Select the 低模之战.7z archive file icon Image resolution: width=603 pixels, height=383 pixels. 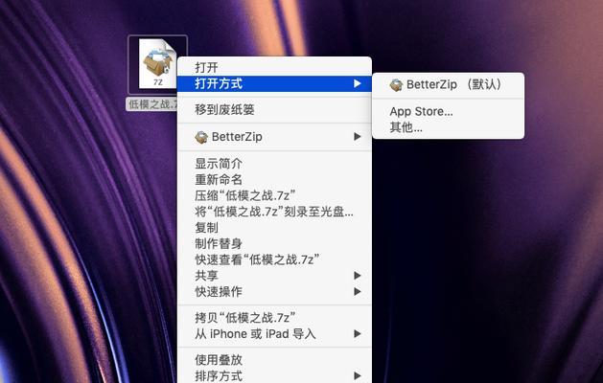[157, 64]
